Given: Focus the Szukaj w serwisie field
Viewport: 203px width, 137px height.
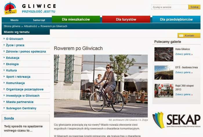Looking at the screenshot, I should pos(170,7).
